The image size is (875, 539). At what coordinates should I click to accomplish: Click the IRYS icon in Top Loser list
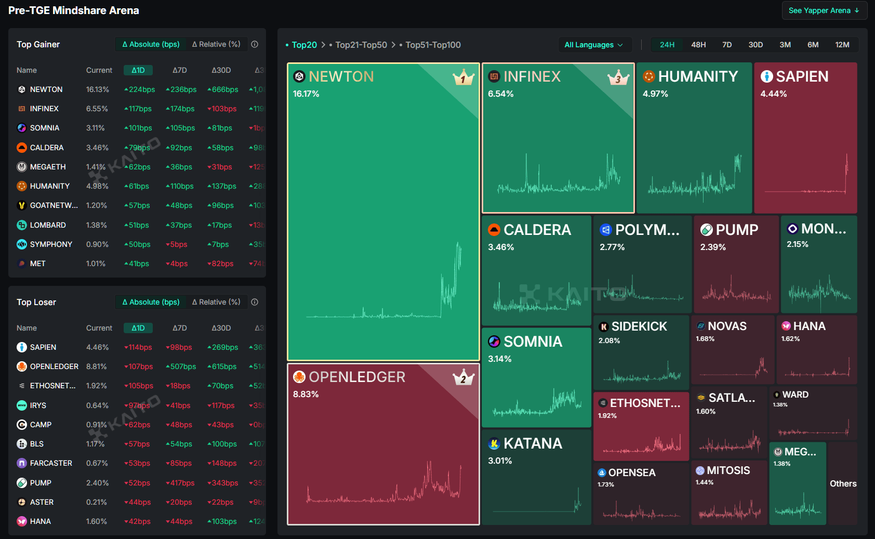coord(22,405)
